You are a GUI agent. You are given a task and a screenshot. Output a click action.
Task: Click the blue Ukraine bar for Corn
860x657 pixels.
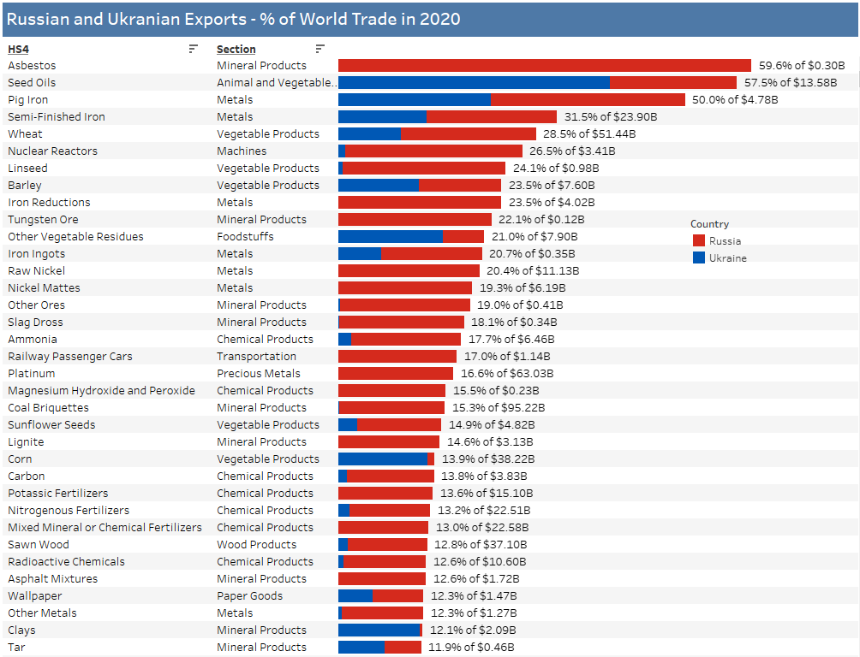(x=382, y=459)
